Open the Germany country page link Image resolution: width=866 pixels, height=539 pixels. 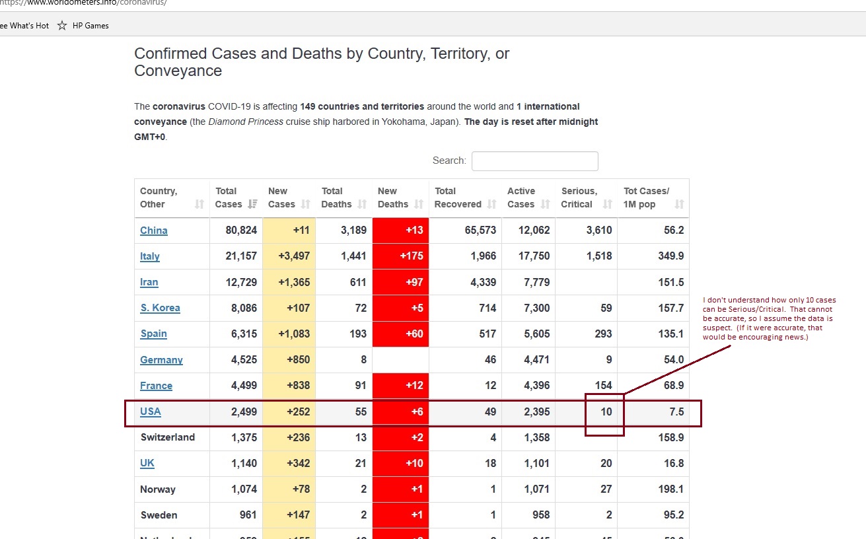(x=161, y=360)
